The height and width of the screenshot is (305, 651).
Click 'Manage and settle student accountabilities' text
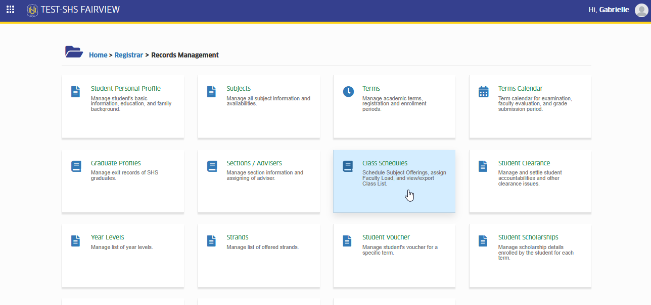[530, 178]
